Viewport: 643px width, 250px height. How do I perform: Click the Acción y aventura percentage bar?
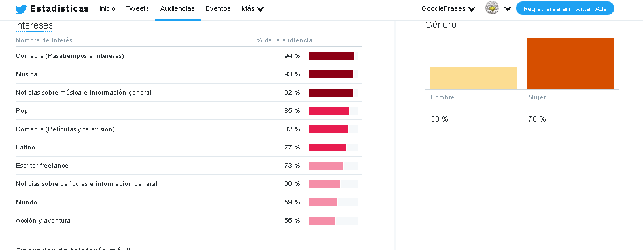pyautogui.click(x=334, y=221)
